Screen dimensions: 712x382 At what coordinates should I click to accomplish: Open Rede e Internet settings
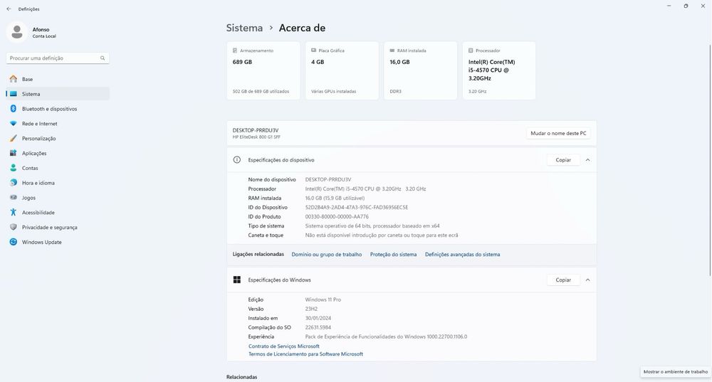(39, 124)
